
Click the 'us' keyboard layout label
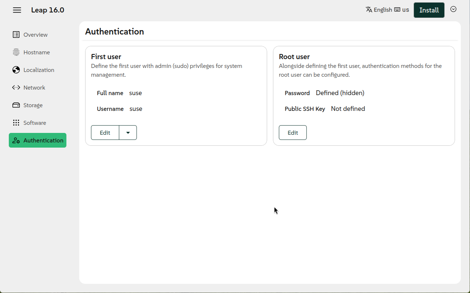tap(405, 10)
